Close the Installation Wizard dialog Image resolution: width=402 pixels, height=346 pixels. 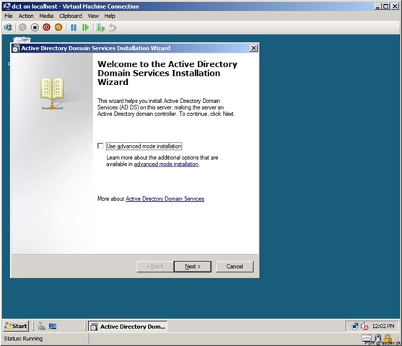[253, 48]
